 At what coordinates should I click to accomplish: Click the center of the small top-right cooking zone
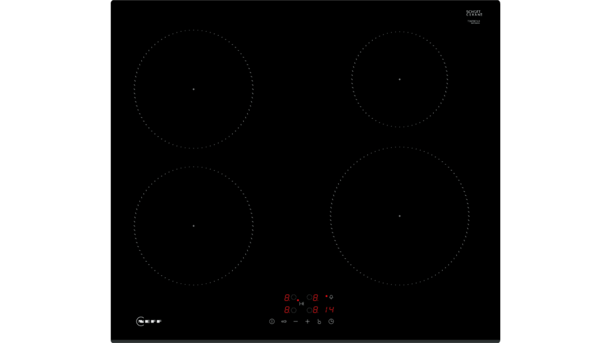coord(399,79)
